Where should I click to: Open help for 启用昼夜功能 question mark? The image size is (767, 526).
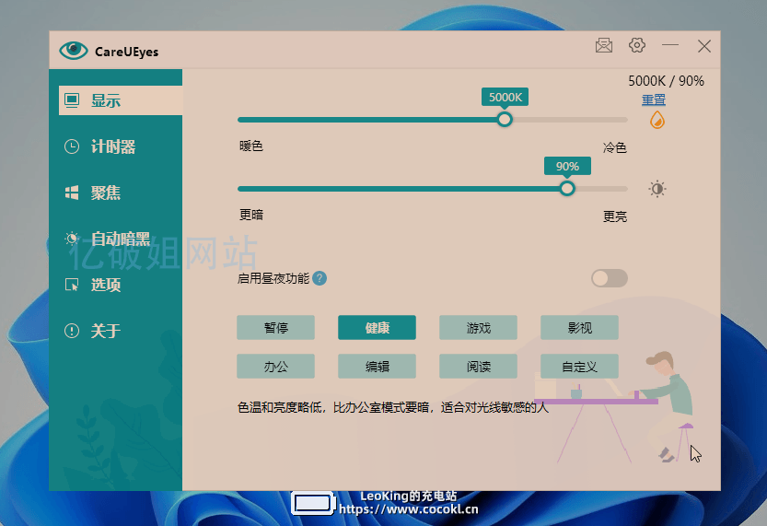(320, 278)
